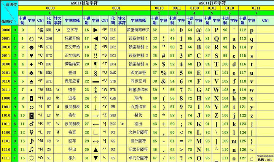The image size is (274, 162).
Task: Click the '同步空闲' description cell
Action: tap(138, 81)
